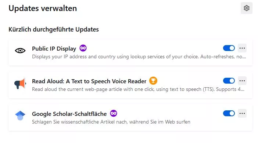Click the purple mask badge beside Google Scholar-Schaltfläche
258x143 pixels.
[x=114, y=113]
